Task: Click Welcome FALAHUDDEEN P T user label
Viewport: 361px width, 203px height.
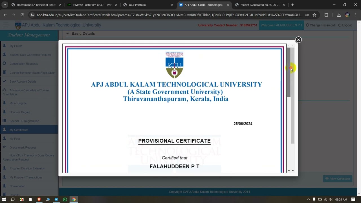Action: [281, 25]
